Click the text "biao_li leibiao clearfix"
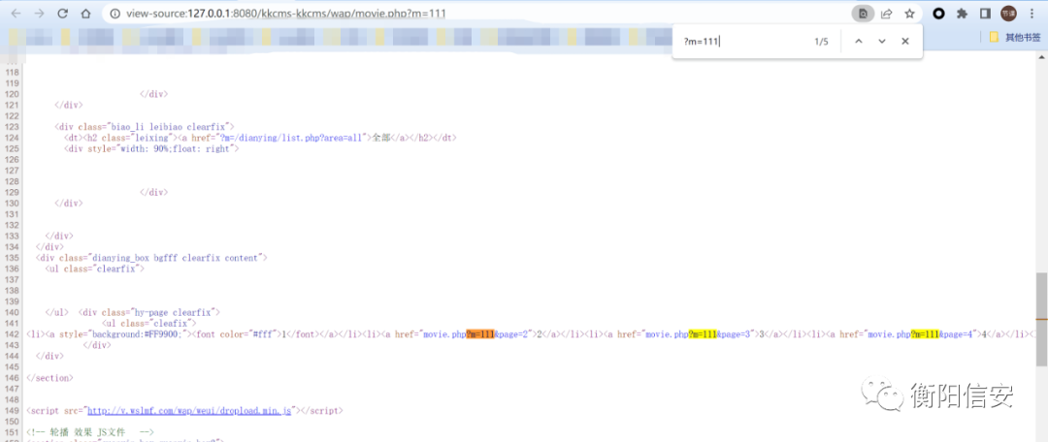The width and height of the screenshot is (1048, 442). [171, 126]
